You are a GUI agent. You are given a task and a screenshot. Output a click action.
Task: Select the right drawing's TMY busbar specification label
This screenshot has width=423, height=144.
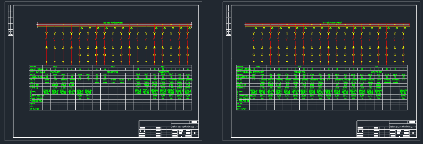(332, 23)
